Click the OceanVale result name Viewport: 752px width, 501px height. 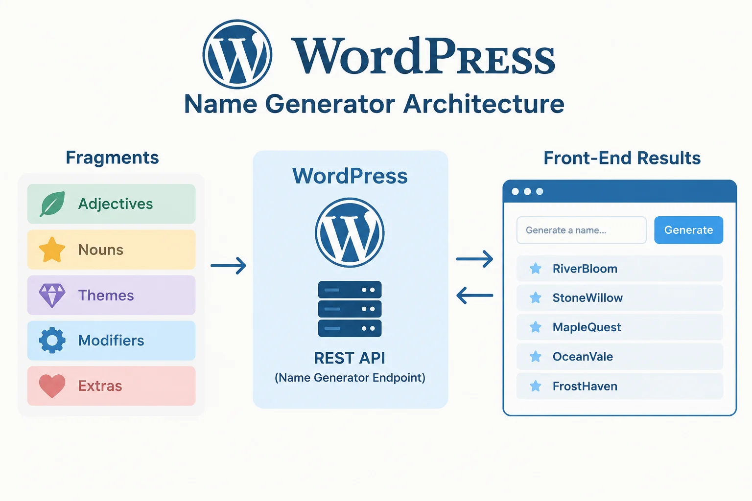583,357
